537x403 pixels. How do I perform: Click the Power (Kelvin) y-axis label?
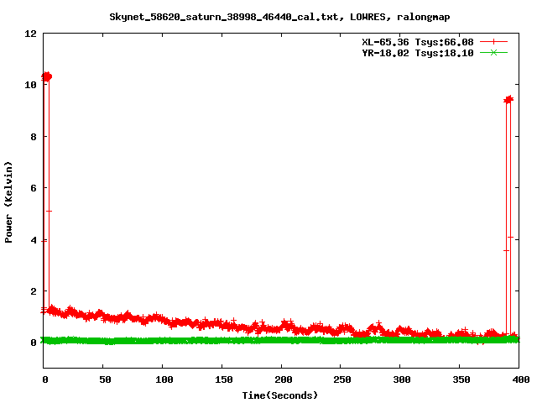[x=8, y=202]
